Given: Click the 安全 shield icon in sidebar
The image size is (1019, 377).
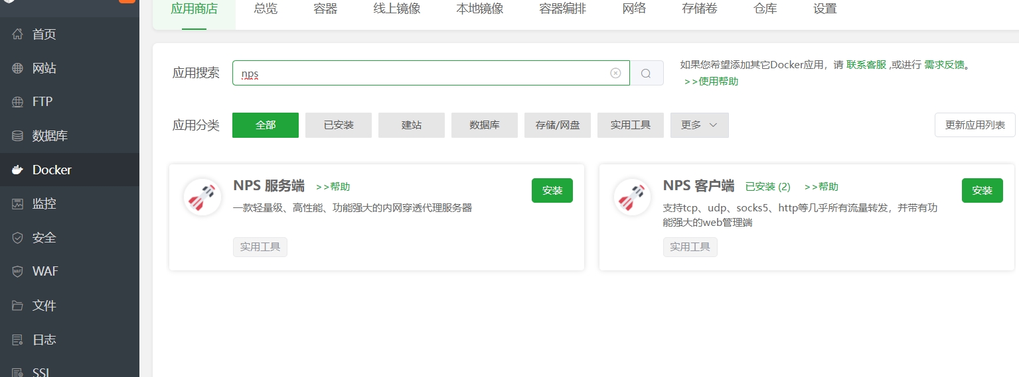Looking at the screenshot, I should tap(18, 238).
